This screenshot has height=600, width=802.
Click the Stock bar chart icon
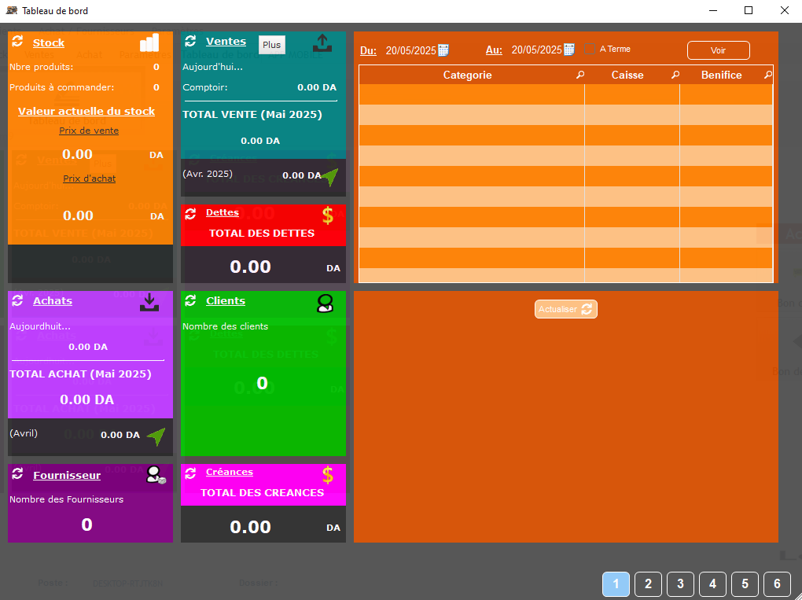[x=149, y=42]
